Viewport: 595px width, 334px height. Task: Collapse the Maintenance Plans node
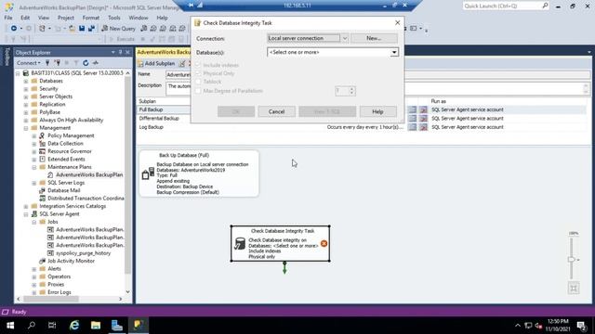click(34, 167)
